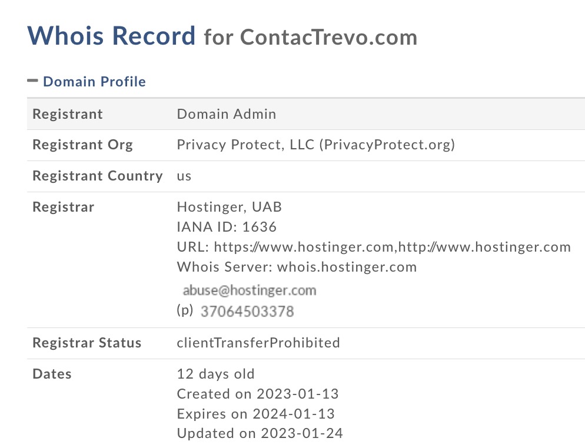
Task: Click the abuse@hostinger.com email image
Action: coord(250,290)
